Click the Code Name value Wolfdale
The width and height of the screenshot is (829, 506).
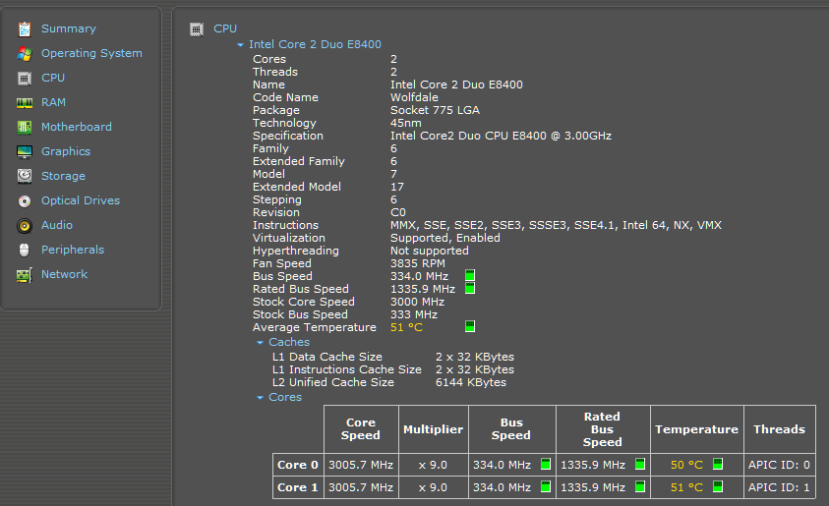(x=415, y=97)
